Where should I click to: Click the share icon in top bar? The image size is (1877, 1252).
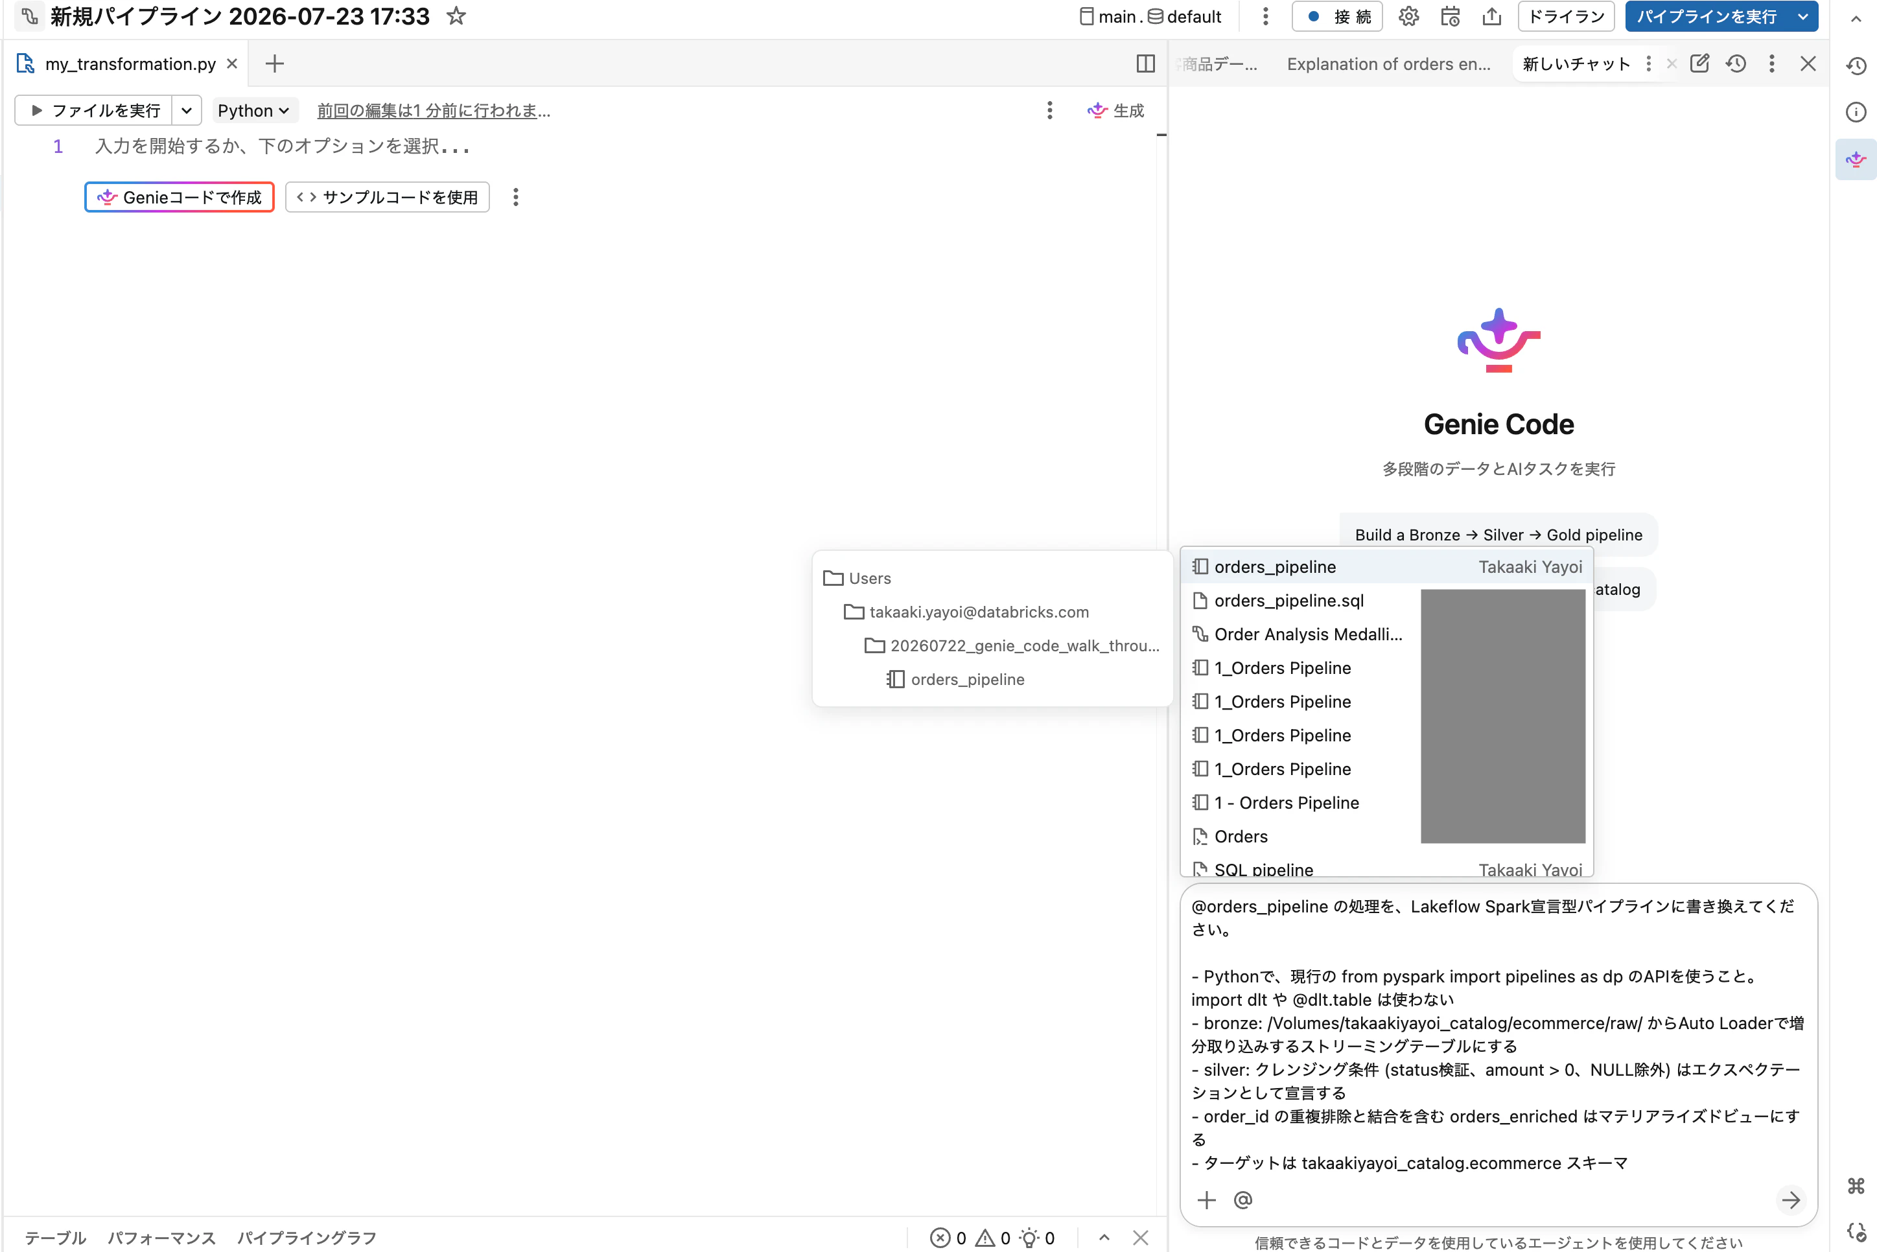pyautogui.click(x=1491, y=17)
